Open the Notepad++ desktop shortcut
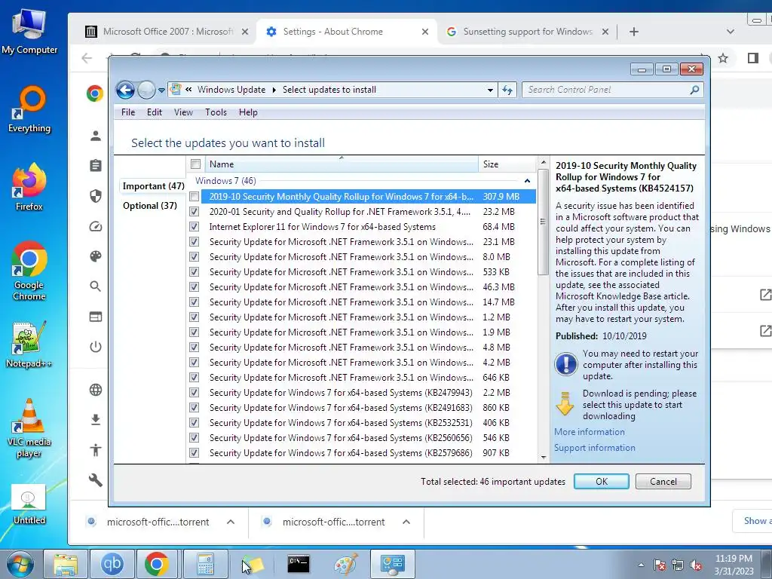Image resolution: width=772 pixels, height=579 pixels. [29, 345]
